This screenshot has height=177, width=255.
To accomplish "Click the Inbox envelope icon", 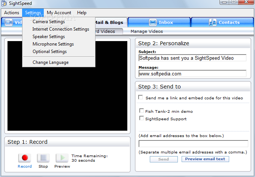I will tap(153, 22).
